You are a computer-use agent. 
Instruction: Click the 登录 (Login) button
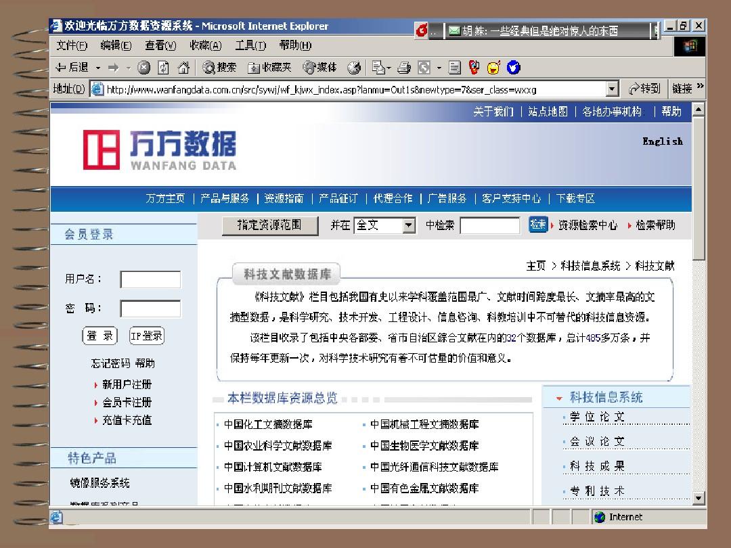[99, 335]
